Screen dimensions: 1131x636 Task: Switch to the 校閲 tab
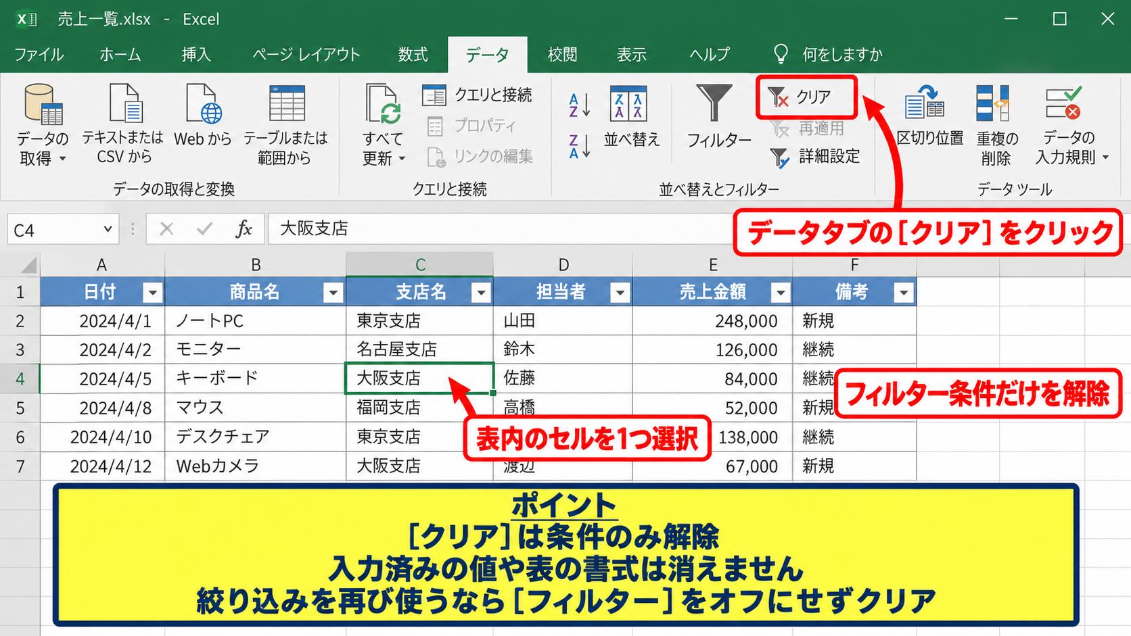pos(563,54)
